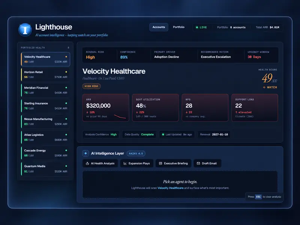300x225 pixels.
Task: Click the Confidence 89% value
Action: (124, 57)
